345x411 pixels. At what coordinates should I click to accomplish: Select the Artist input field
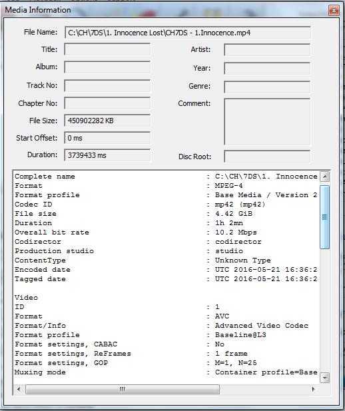coord(267,50)
